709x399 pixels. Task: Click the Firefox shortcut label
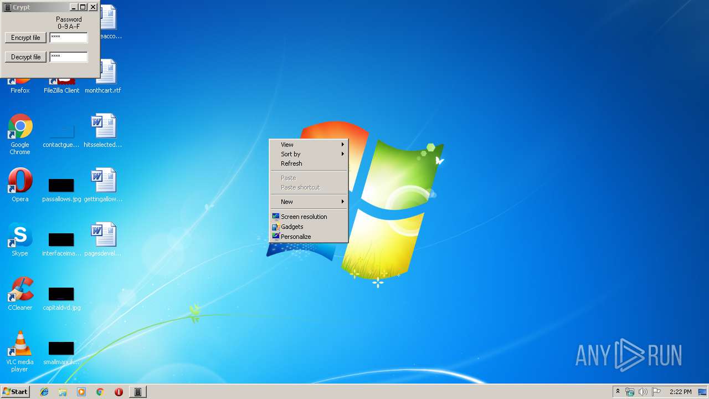coord(20,90)
